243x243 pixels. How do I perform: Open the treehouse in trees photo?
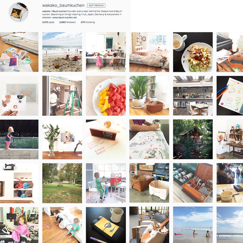tap(193, 139)
